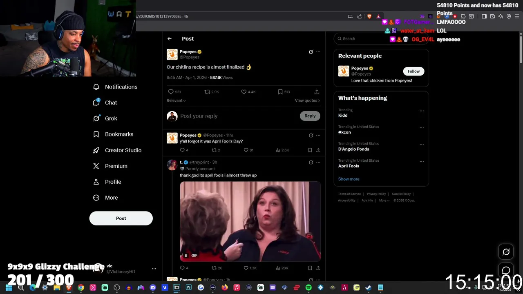Open footer More options link
The width and height of the screenshot is (523, 294).
click(384, 200)
